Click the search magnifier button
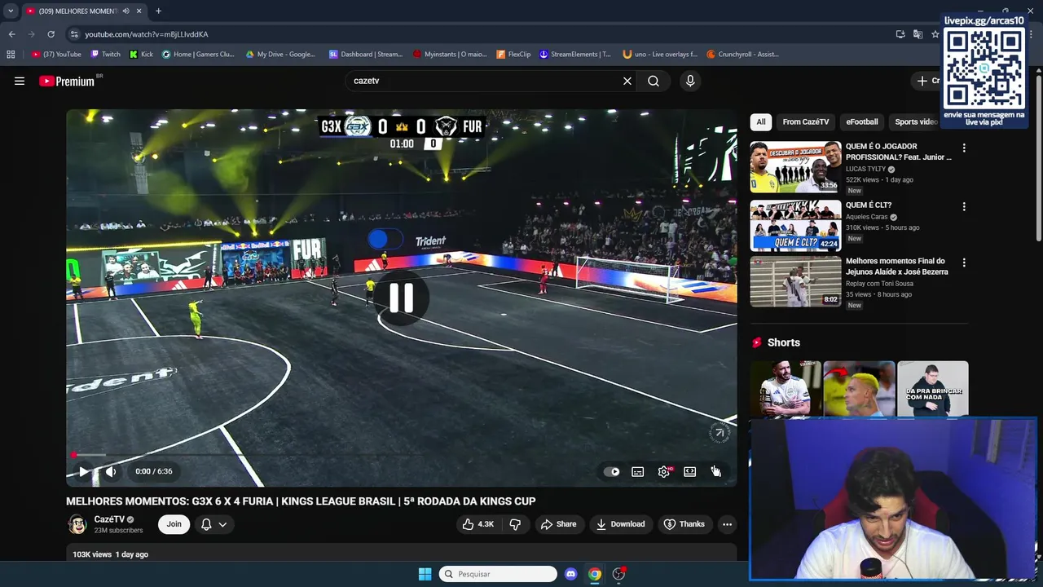This screenshot has height=587, width=1043. tap(654, 81)
